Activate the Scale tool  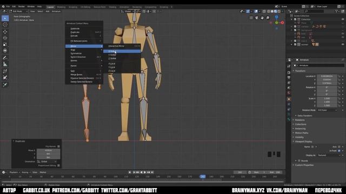[5, 44]
